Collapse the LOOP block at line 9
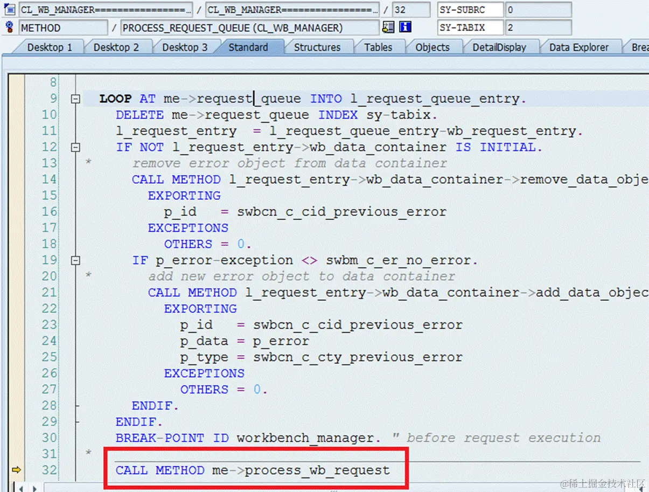Screen dimensions: 649x492 pyautogui.click(x=76, y=99)
